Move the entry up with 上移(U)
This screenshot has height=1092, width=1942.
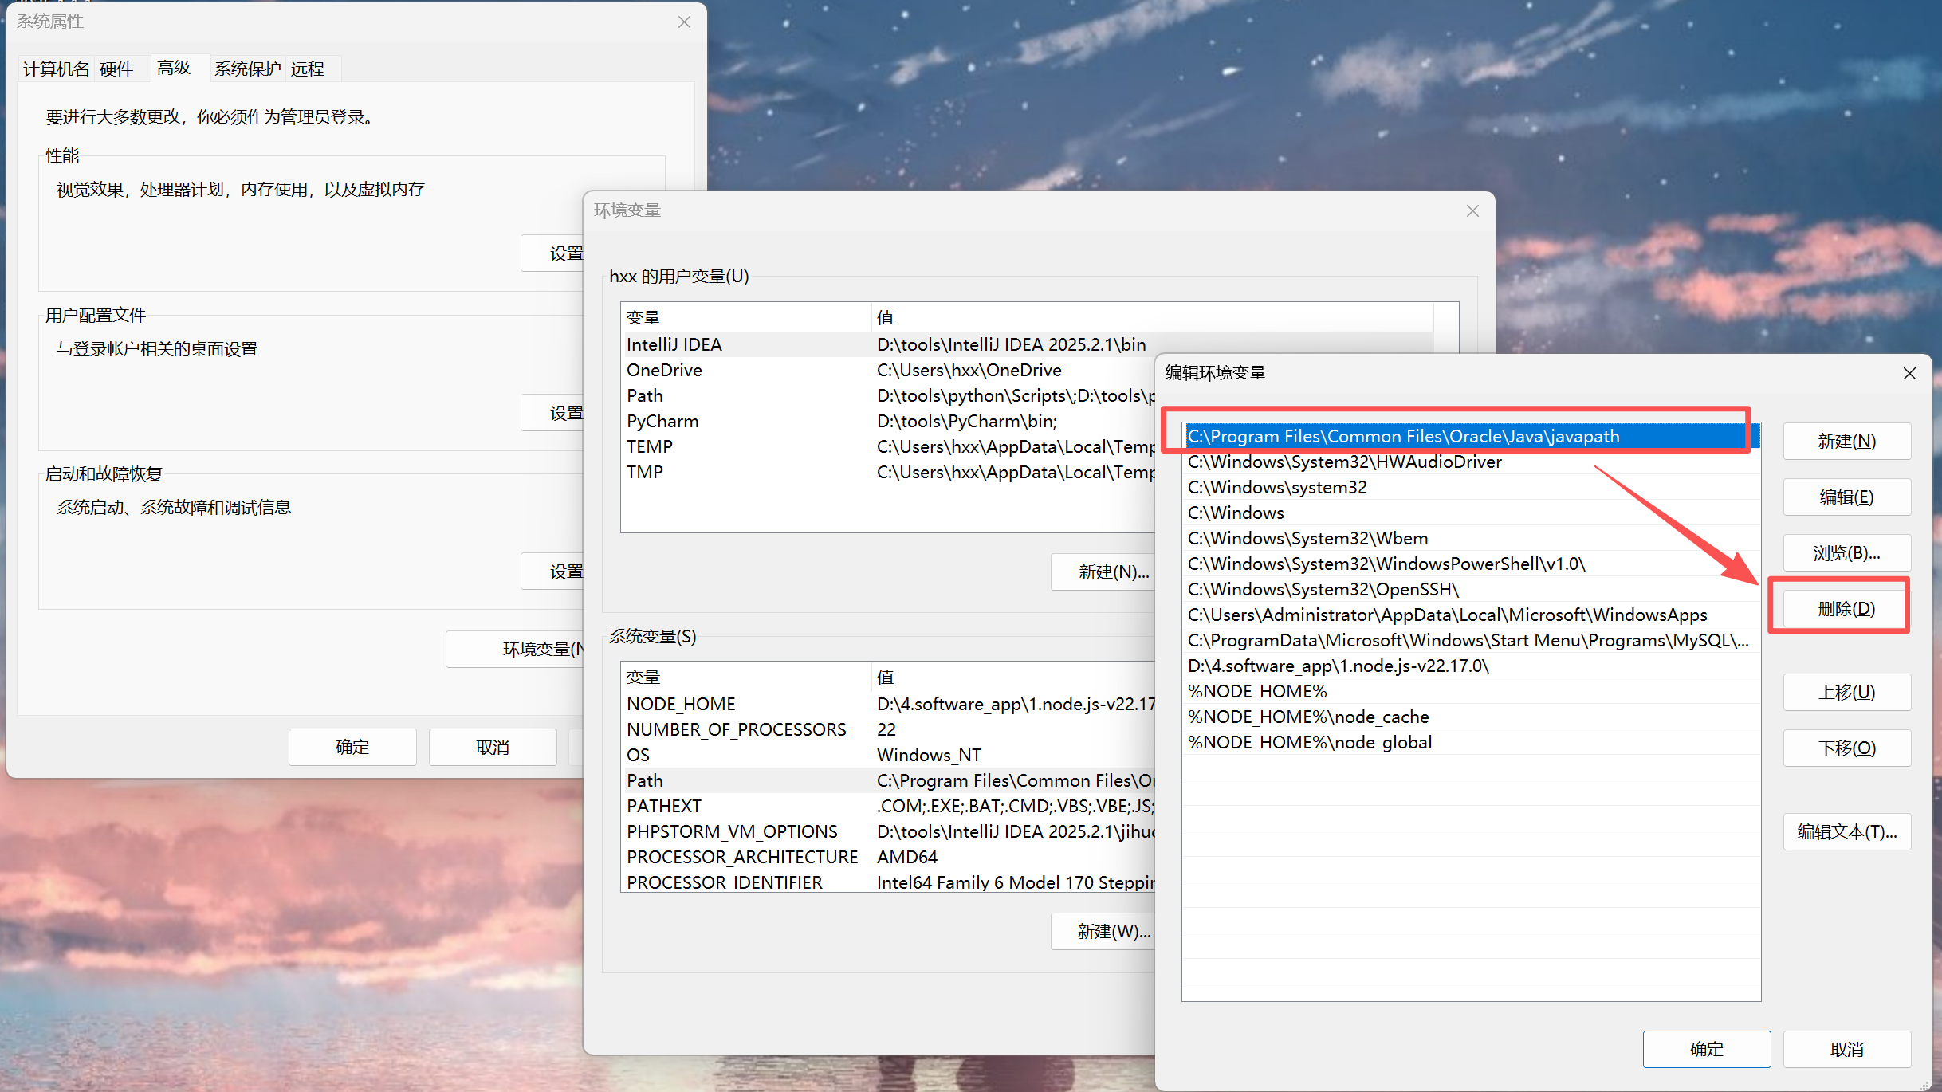tap(1846, 693)
